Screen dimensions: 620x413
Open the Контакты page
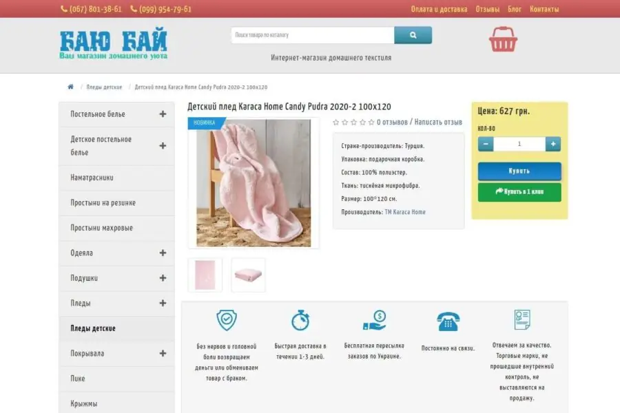click(544, 9)
